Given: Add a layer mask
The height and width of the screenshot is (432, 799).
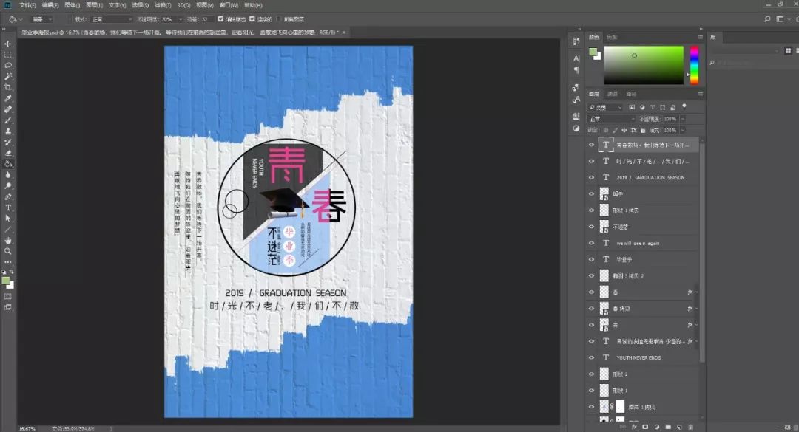Looking at the screenshot, I should point(645,427).
